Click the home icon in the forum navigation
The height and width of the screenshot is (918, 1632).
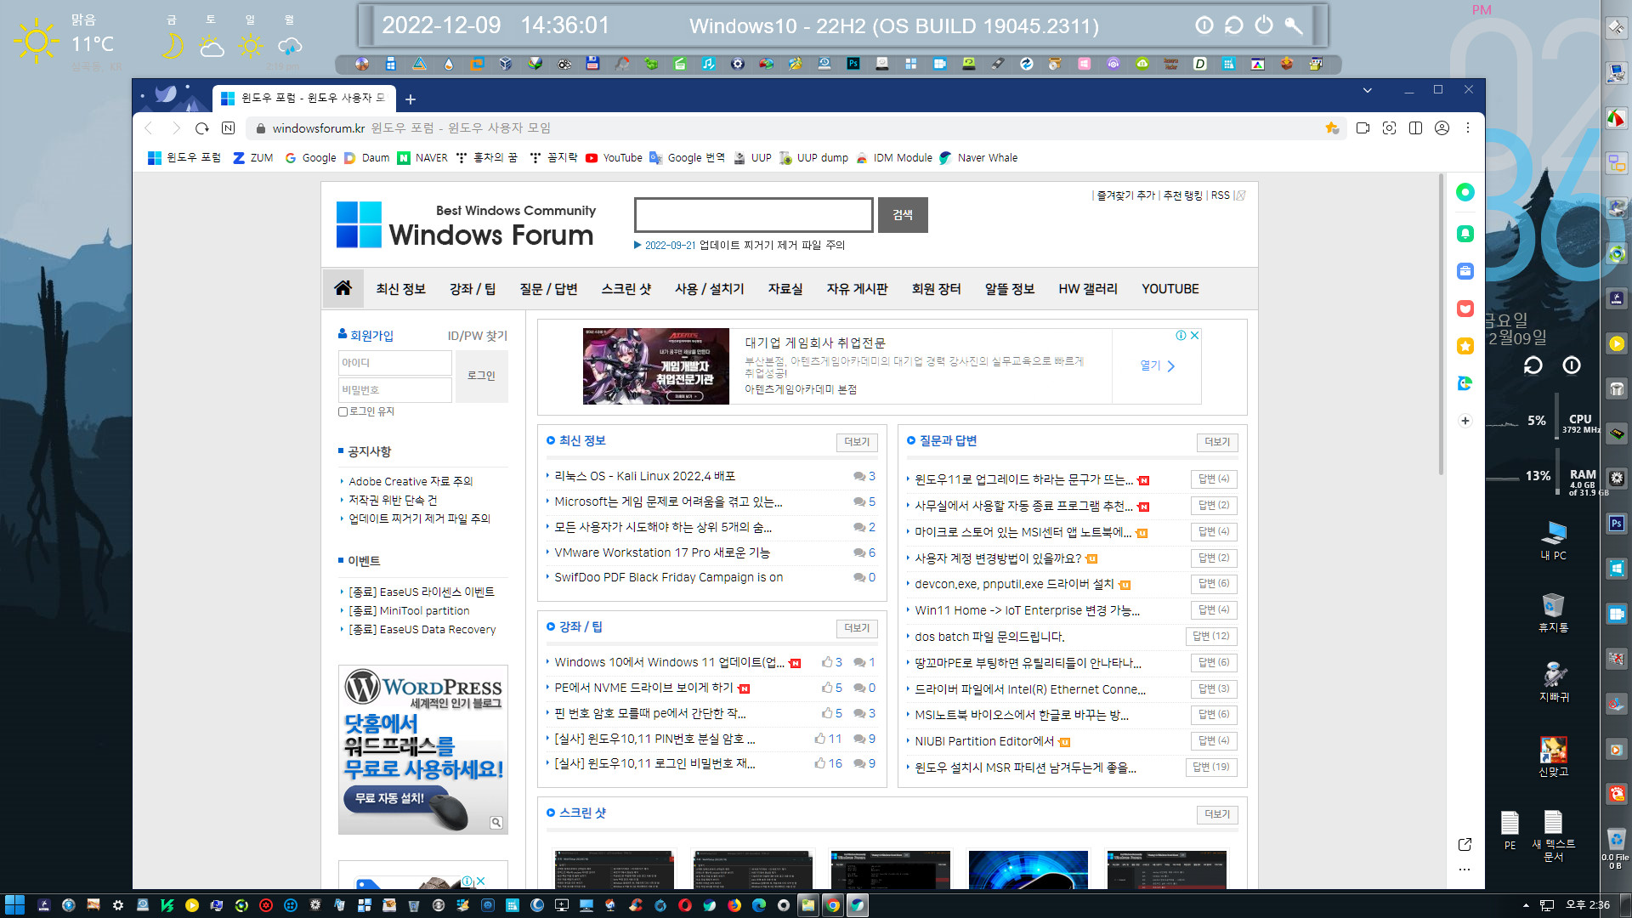[x=343, y=288]
